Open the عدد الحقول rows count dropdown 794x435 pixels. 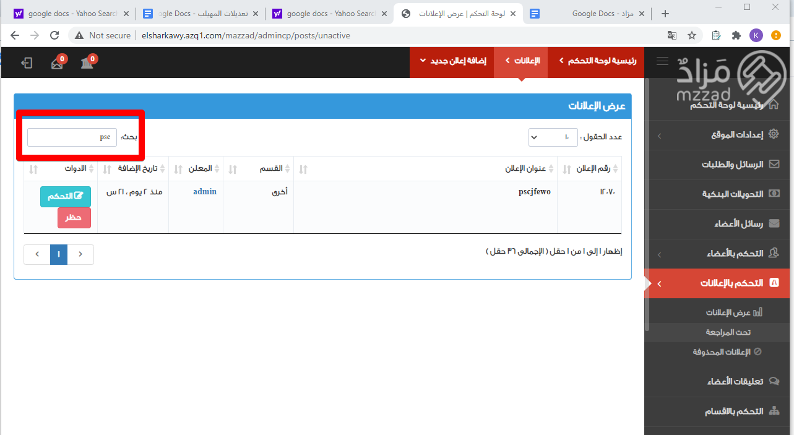(553, 137)
